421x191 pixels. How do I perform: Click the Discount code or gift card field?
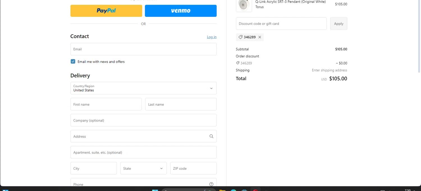[x=281, y=24]
